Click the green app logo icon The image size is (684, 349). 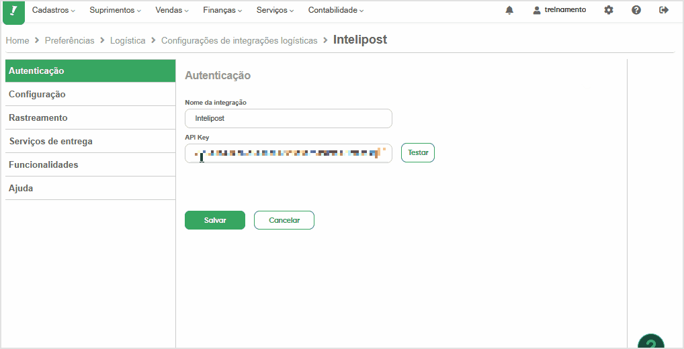click(x=13, y=11)
